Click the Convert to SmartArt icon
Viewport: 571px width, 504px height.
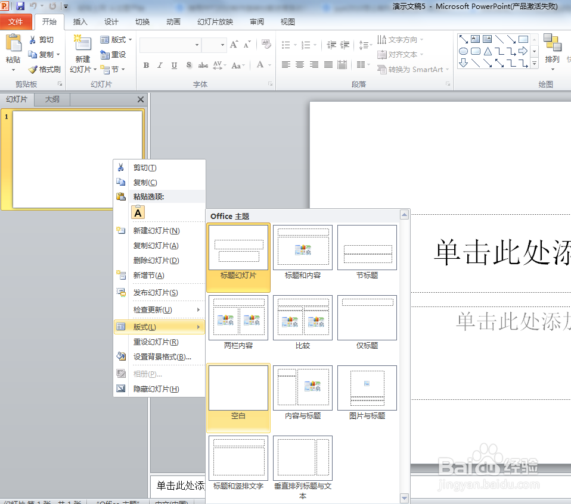coord(381,69)
